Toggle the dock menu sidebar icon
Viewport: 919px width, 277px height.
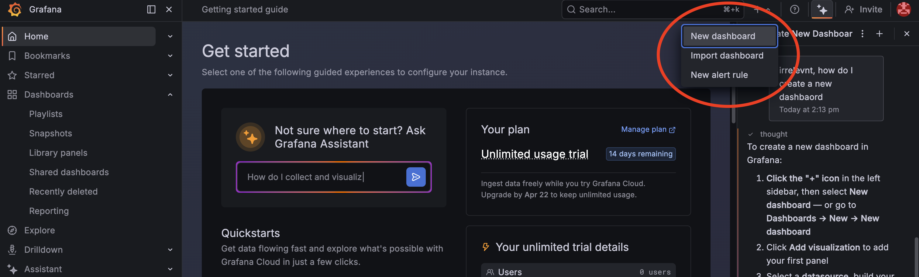click(x=151, y=9)
